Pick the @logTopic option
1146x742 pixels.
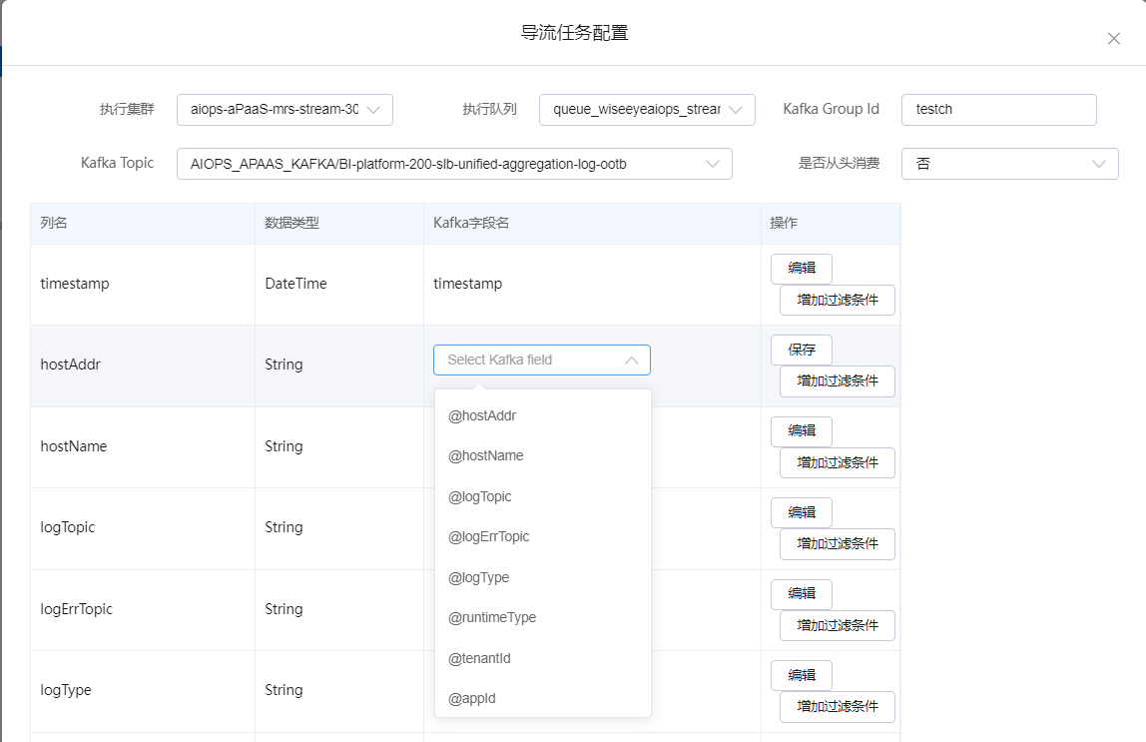480,496
